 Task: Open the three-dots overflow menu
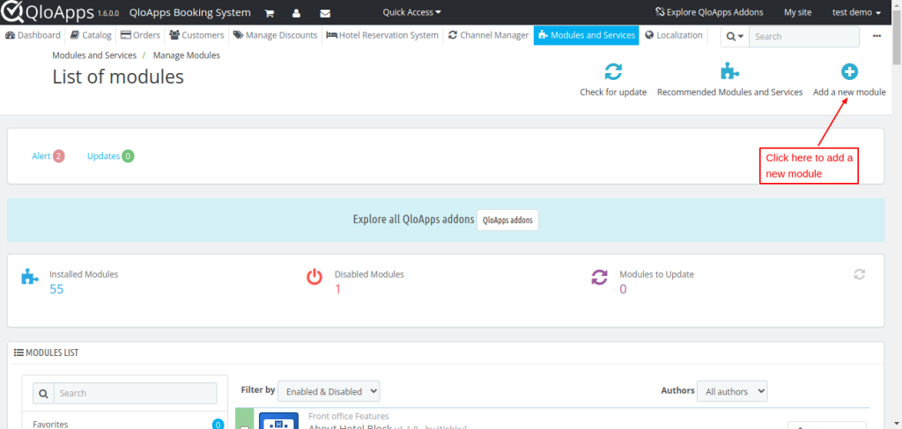(876, 36)
